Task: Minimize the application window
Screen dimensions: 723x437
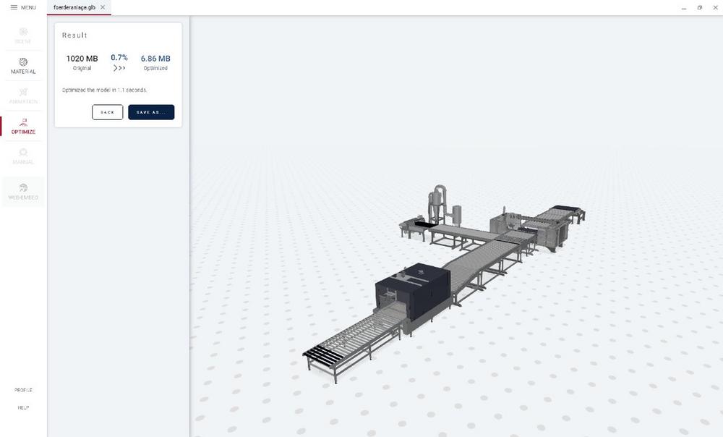Action: pyautogui.click(x=684, y=8)
